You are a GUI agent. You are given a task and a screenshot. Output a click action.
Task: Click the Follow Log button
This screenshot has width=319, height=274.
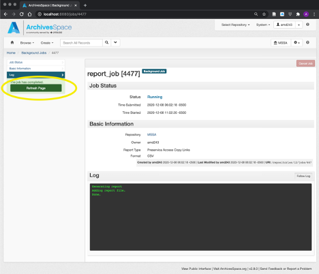tap(303, 176)
